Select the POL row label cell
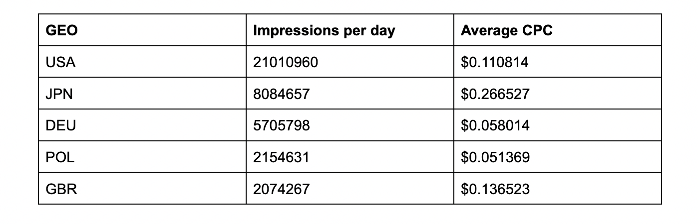The width and height of the screenshot is (698, 224). tap(60, 157)
